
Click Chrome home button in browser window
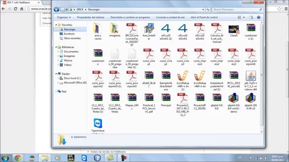[22, 9]
